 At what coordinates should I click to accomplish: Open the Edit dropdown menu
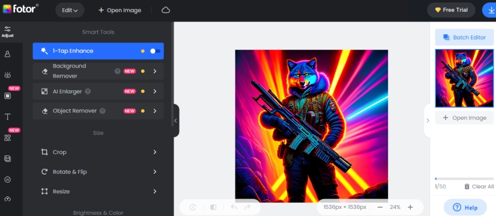[x=70, y=10]
